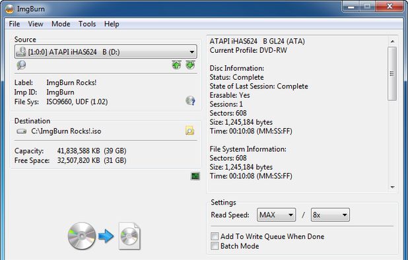
Task: Open the log window monitor icon
Action: [x=195, y=176]
